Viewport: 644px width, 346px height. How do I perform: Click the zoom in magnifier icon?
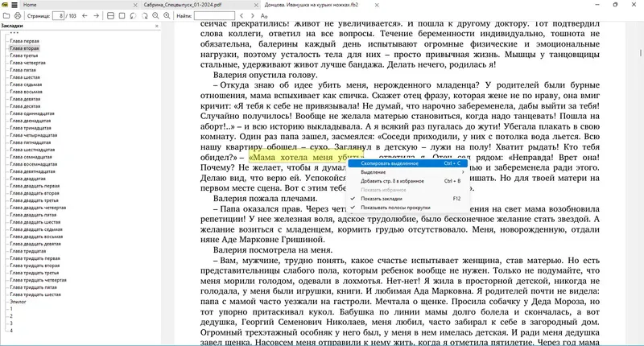[167, 15]
